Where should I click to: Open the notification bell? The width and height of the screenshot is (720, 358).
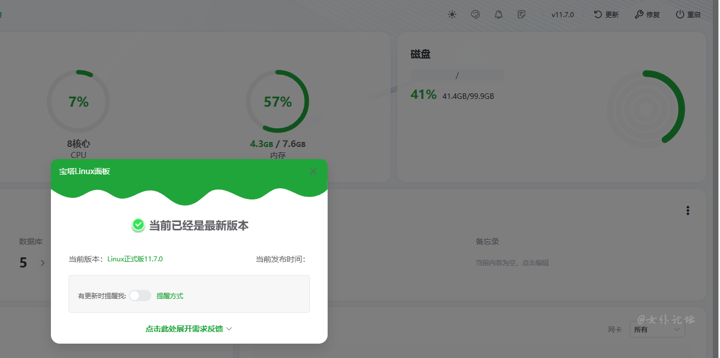point(499,14)
